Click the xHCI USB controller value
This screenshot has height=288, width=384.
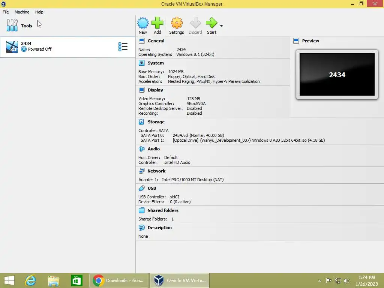pyautogui.click(x=174, y=197)
